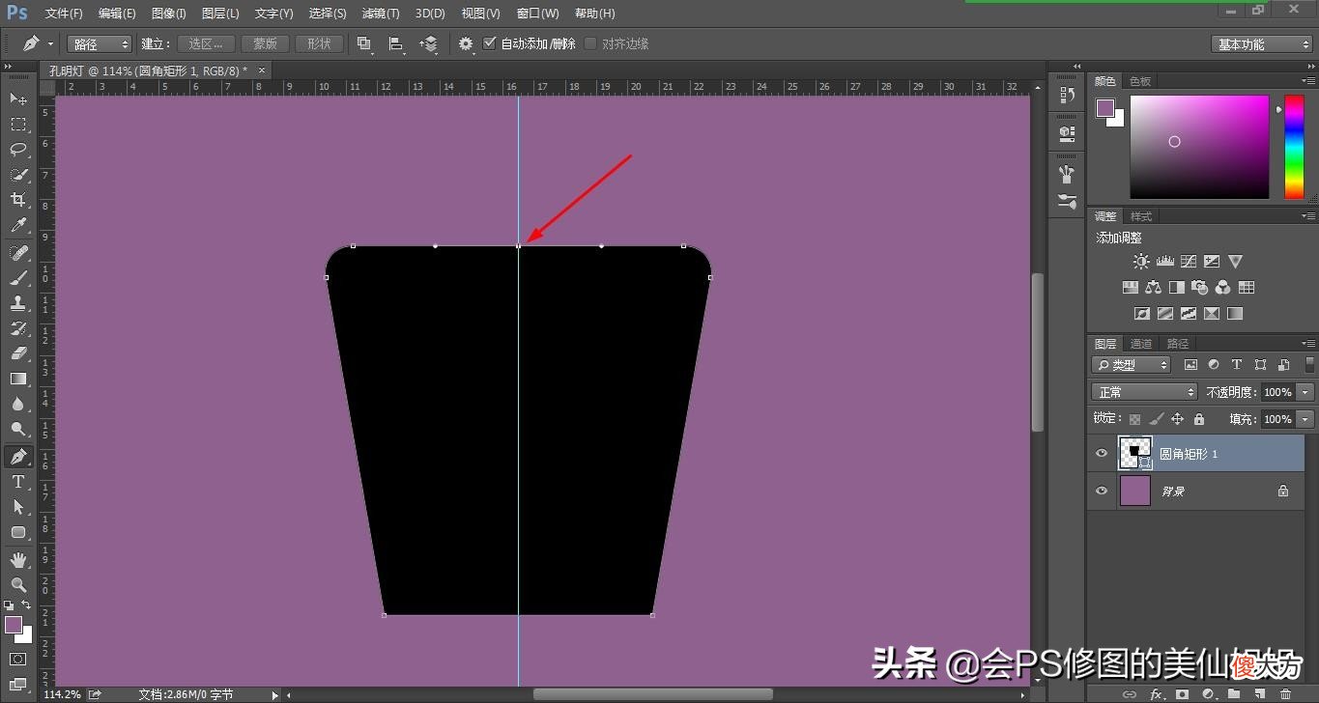Select the Path Selection tool

[x=18, y=507]
